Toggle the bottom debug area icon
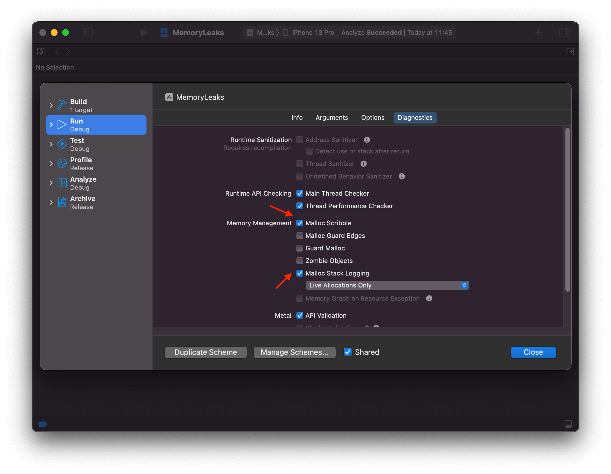 point(568,424)
